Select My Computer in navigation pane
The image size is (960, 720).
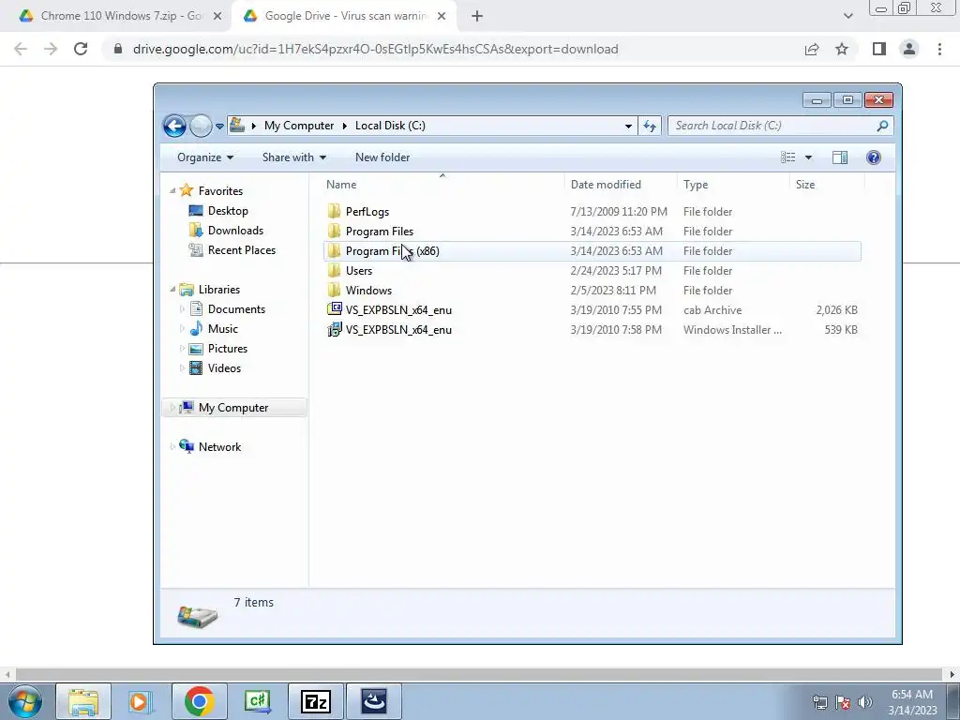233,408
